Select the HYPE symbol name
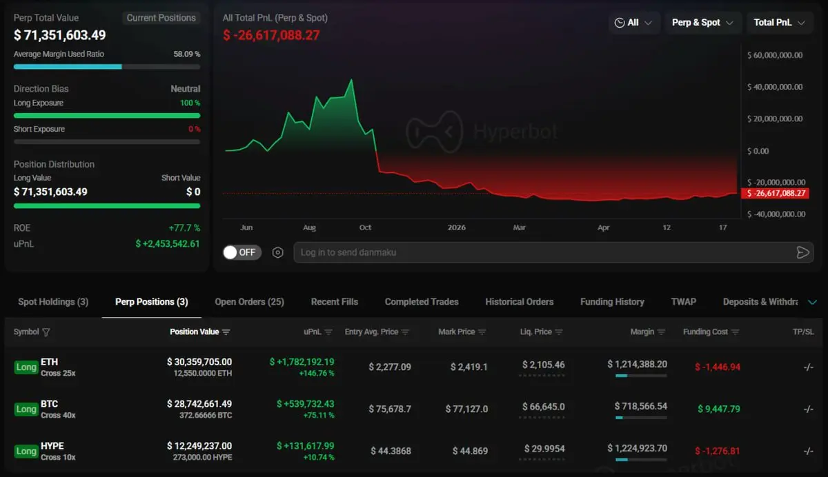The image size is (828, 477). [x=52, y=446]
